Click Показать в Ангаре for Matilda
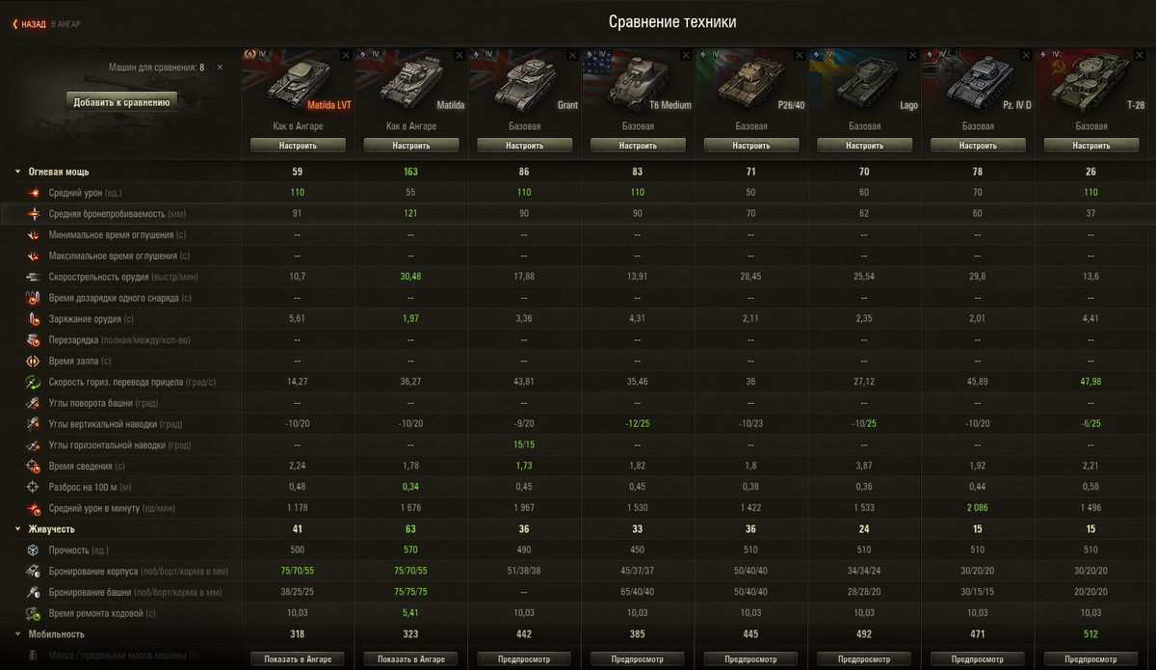 click(x=411, y=659)
